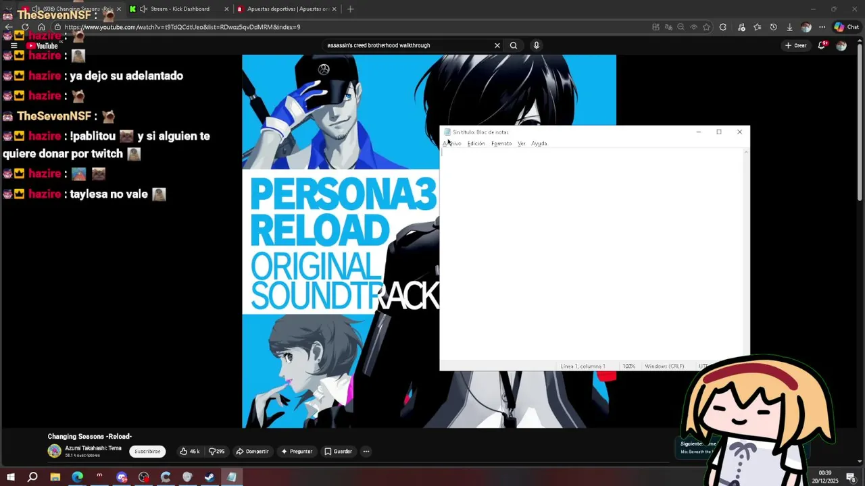Open more actions ellipsis below video
Screen dimensions: 865x486
[366, 452]
